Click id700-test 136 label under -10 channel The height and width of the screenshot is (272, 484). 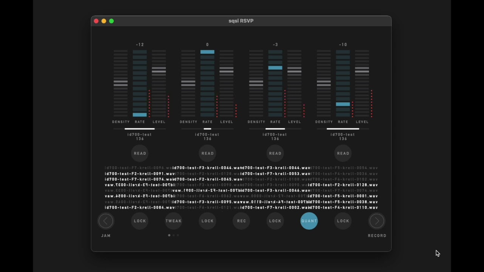click(x=343, y=136)
